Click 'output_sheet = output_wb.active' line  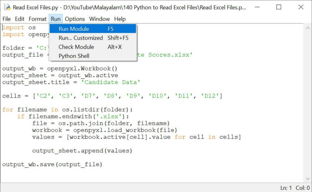(60, 75)
